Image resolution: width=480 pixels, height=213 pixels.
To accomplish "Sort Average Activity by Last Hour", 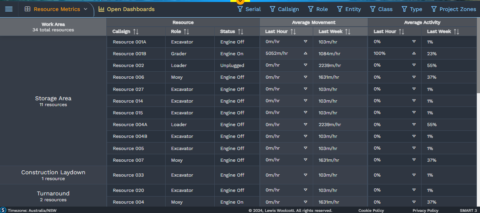I will click(402, 31).
